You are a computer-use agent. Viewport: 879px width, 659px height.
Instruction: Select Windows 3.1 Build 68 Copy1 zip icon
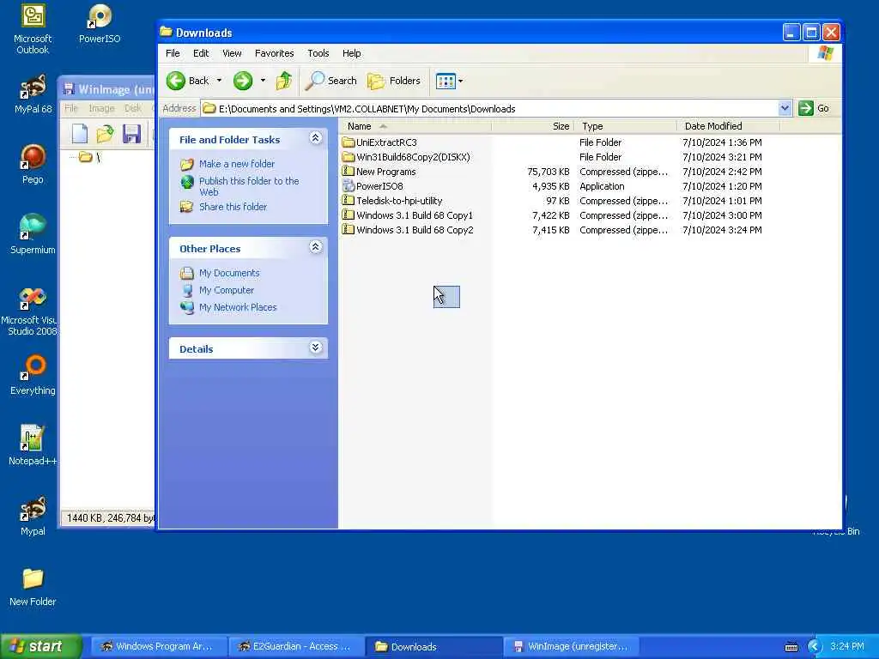(x=349, y=215)
